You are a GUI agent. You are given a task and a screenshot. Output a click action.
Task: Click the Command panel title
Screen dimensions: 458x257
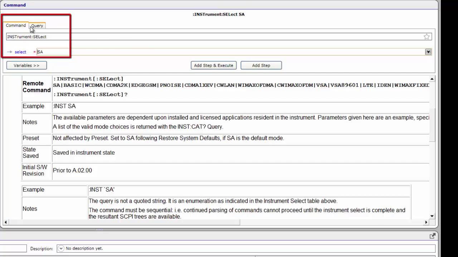[15, 5]
